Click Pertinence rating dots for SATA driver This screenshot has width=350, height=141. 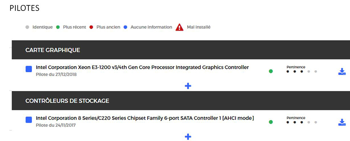(301, 122)
